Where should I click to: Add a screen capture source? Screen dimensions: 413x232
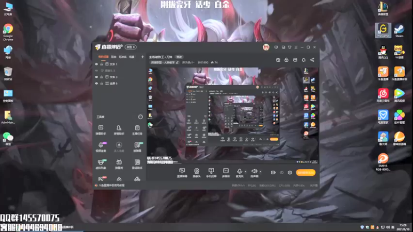[182, 173]
